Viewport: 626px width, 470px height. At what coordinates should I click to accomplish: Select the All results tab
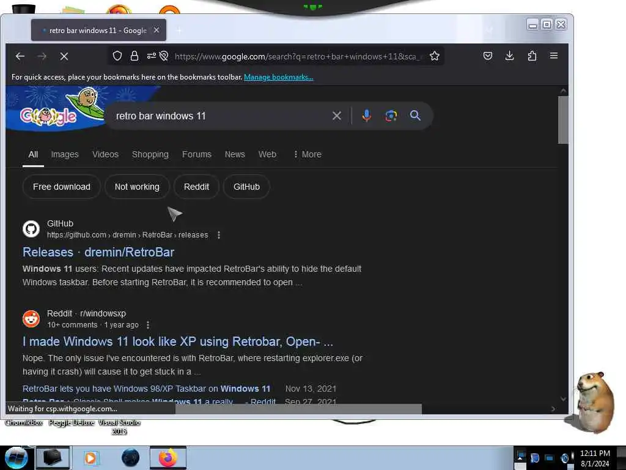tap(33, 154)
